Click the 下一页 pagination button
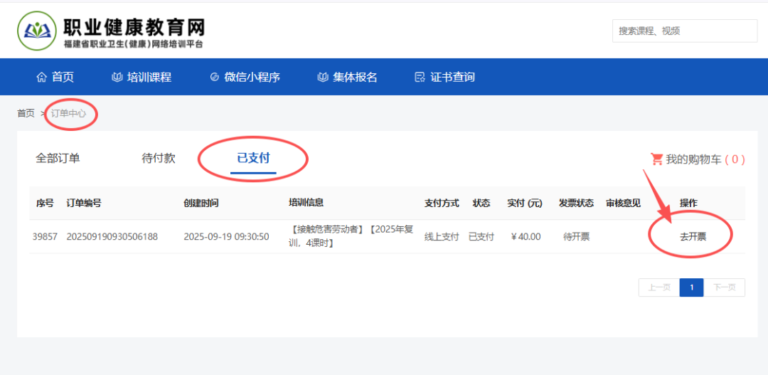 [725, 287]
